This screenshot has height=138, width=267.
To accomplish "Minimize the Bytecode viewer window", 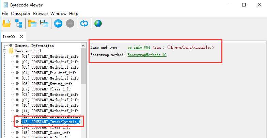I will (228, 5).
